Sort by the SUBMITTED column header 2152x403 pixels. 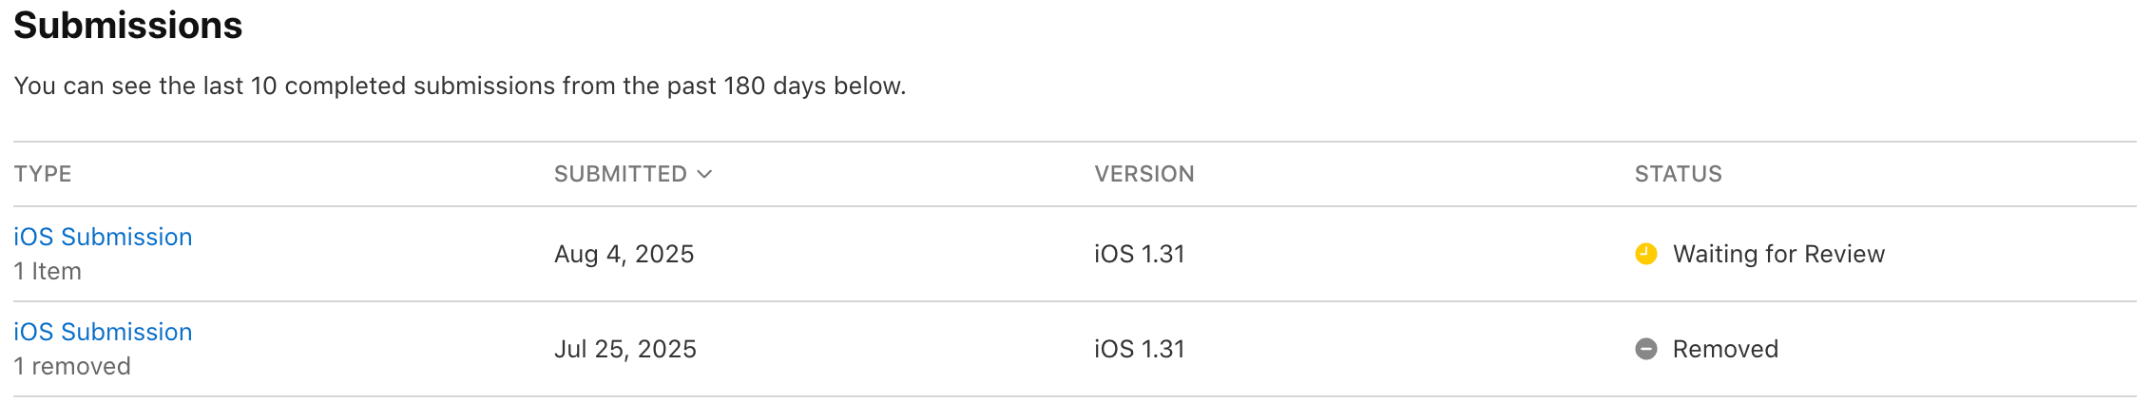(621, 174)
